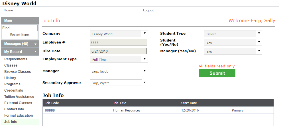This screenshot has height=126, width=283.
Task: Collapse the My Record section
Action: (20, 52)
